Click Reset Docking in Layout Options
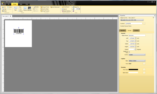The height and width of the screenshot is (94, 157). [66, 11]
